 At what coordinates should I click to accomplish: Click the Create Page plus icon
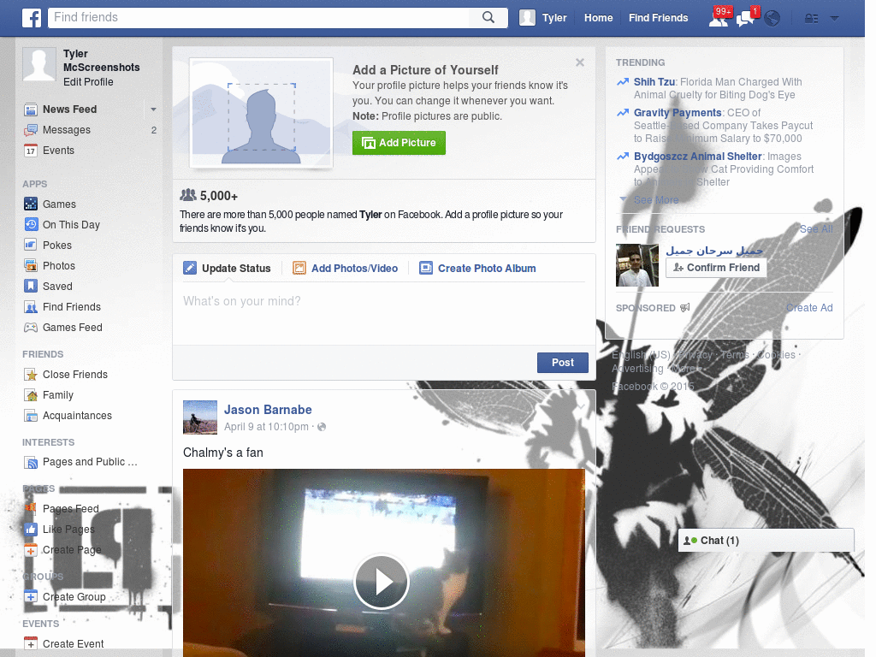click(x=31, y=550)
